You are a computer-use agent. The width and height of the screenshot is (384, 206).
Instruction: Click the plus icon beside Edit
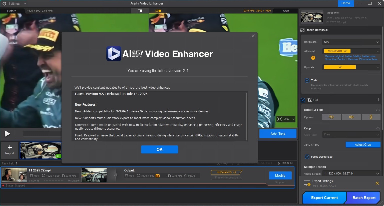(378, 100)
